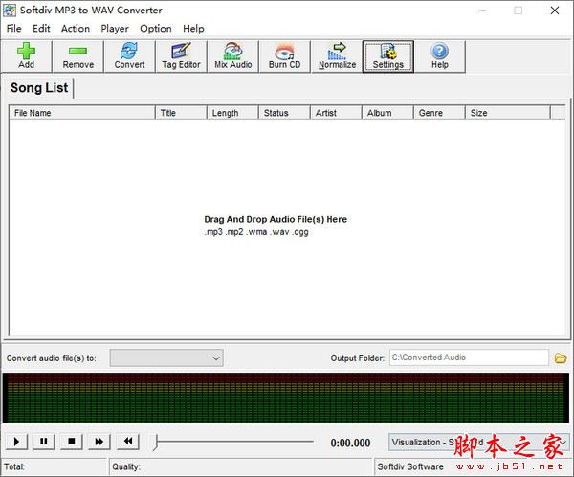Click the Drag And Drop Audio File(s) Here text
This screenshot has height=477, width=574.
pos(276,219)
